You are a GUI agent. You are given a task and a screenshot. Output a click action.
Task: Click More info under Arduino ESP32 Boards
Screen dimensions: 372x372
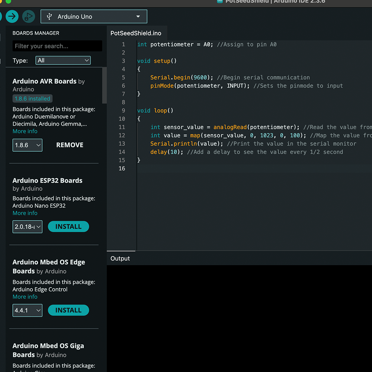[25, 213]
